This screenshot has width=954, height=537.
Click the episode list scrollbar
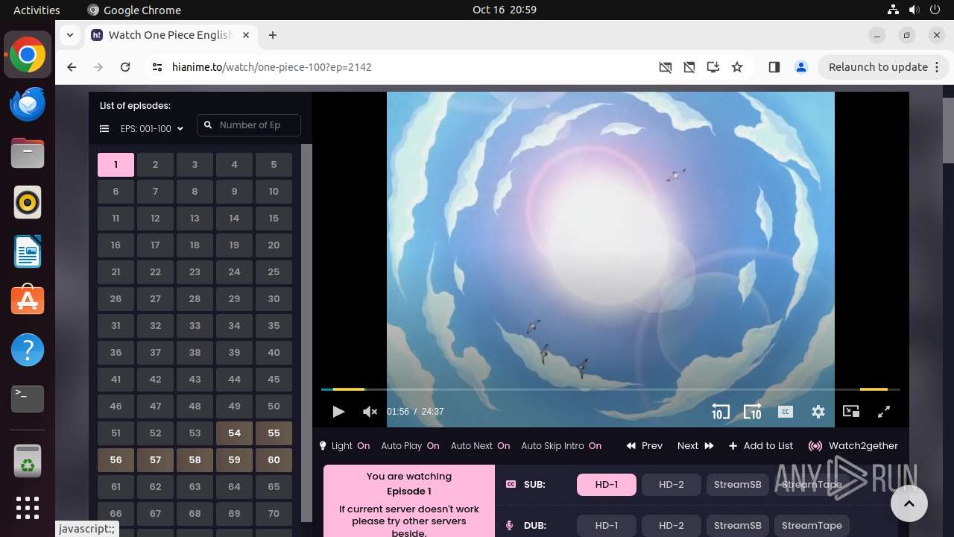point(306,333)
